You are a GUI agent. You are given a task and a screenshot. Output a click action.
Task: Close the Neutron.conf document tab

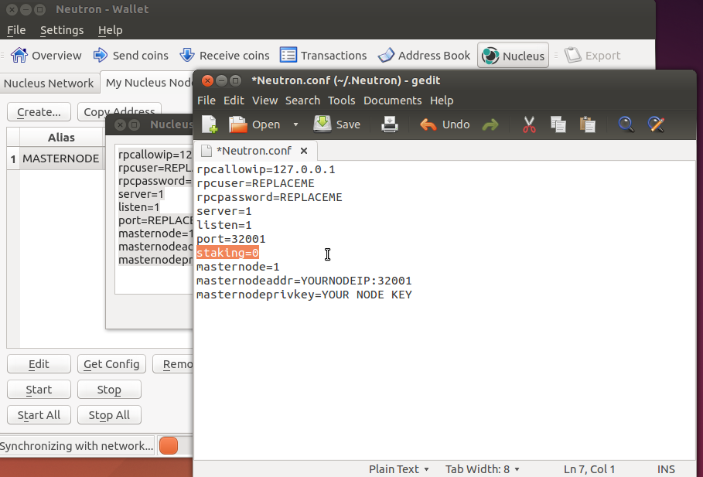(x=303, y=151)
